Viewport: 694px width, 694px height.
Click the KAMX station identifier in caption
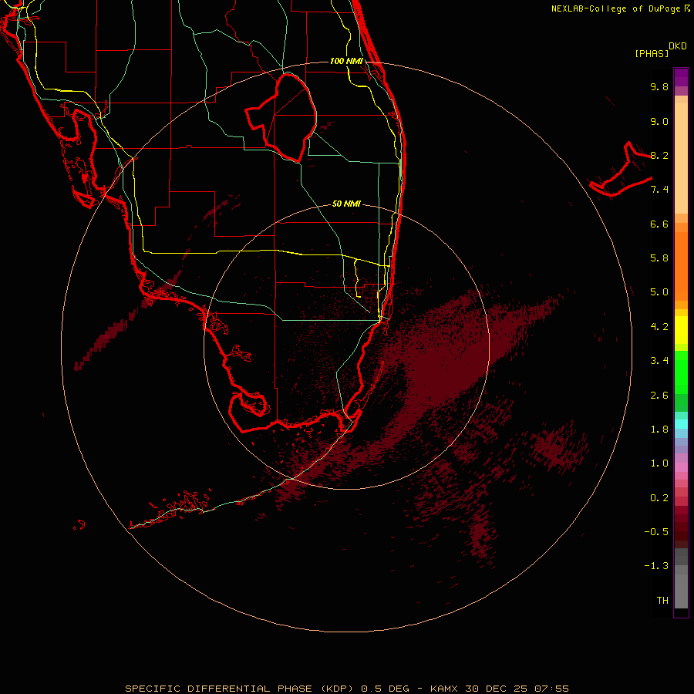[444, 689]
